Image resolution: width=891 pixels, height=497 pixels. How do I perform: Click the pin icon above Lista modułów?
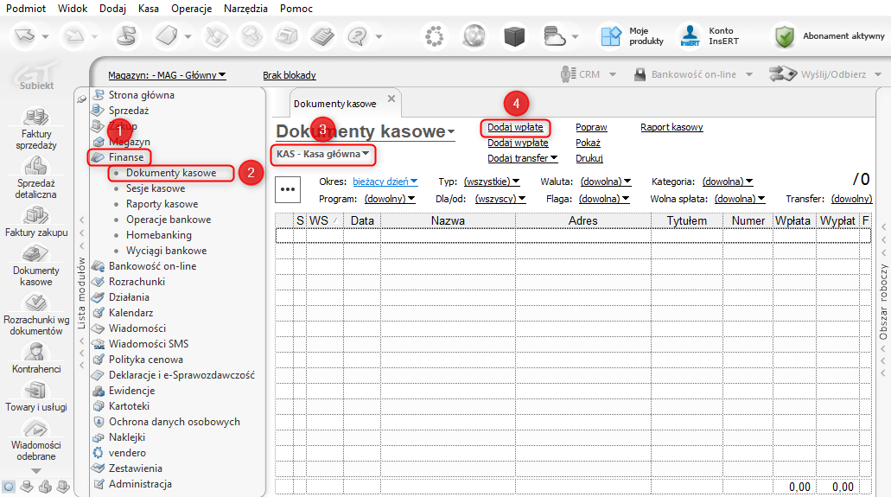[82, 99]
